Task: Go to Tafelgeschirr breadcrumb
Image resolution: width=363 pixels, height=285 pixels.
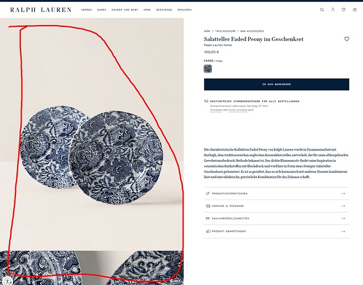Action: tap(225, 31)
